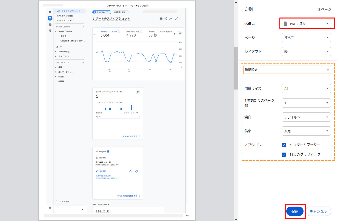Expand the 集客 tree item
The image size is (337, 221).
(x=56, y=67)
